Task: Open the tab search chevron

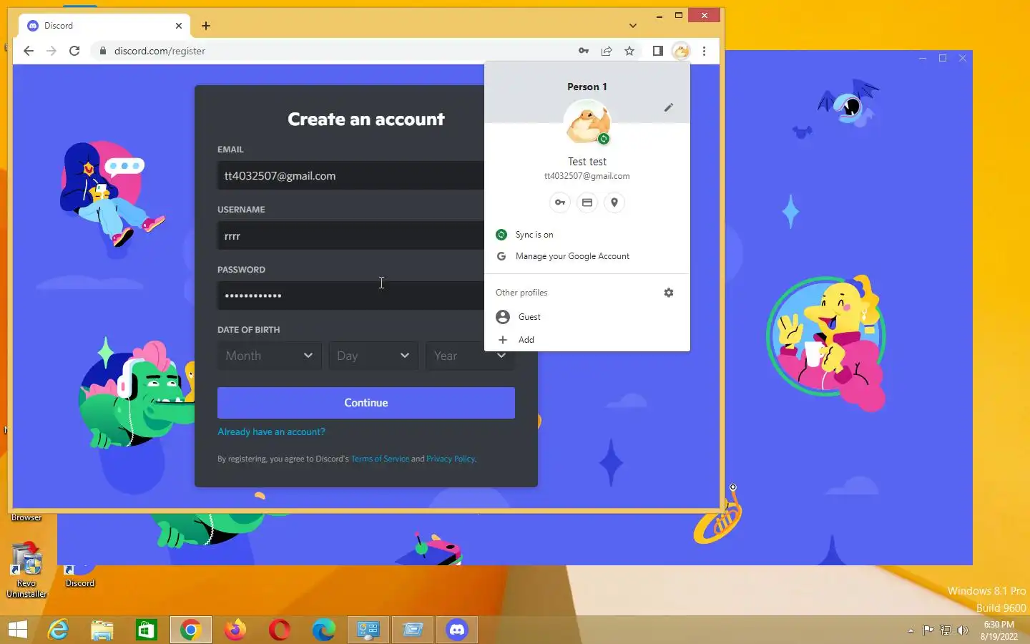Action: tap(633, 26)
